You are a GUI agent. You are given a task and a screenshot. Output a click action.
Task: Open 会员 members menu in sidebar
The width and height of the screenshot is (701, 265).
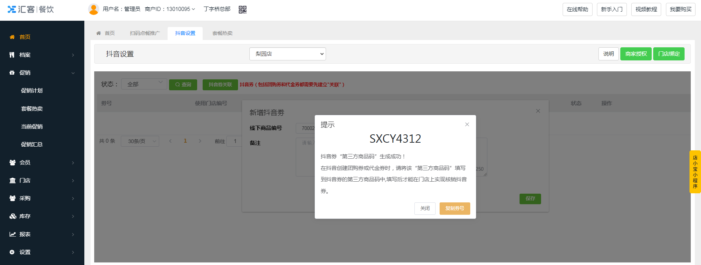point(42,162)
